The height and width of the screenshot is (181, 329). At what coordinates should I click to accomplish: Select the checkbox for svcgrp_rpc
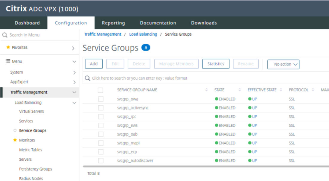[101, 116]
